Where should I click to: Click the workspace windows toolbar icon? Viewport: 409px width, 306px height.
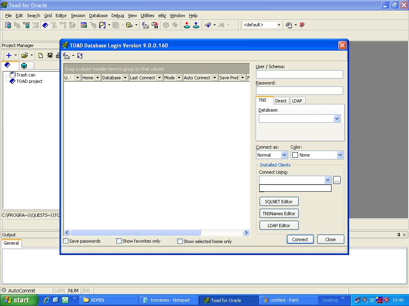(x=289, y=25)
